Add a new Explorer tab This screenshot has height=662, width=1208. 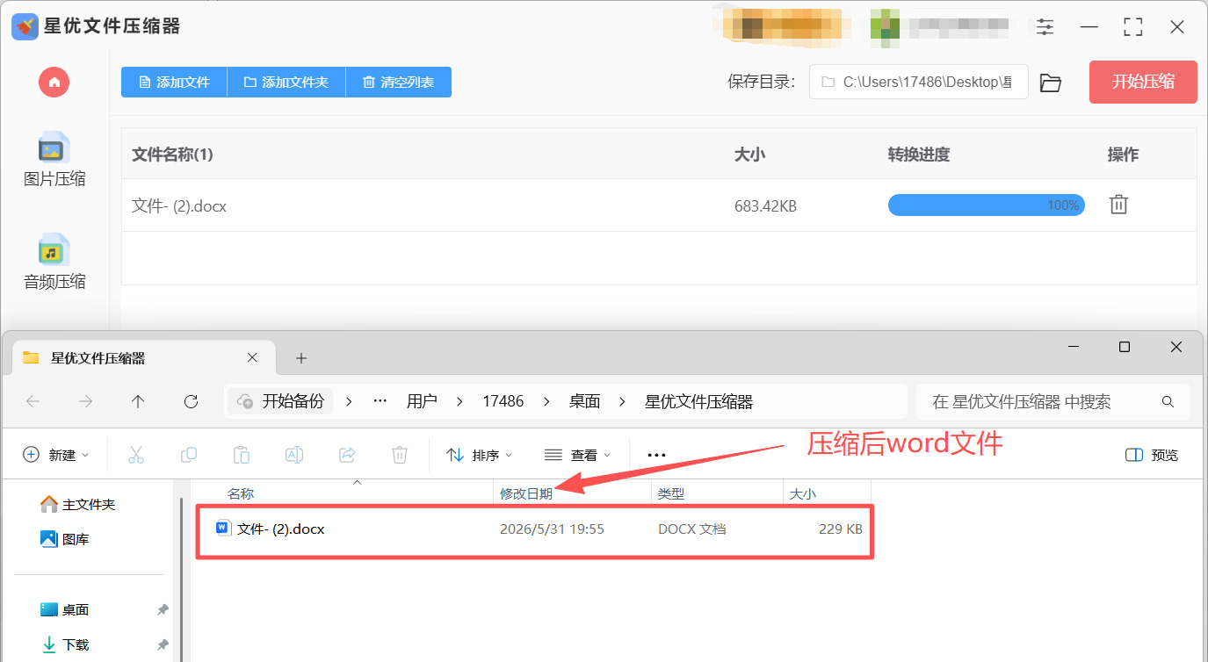301,358
